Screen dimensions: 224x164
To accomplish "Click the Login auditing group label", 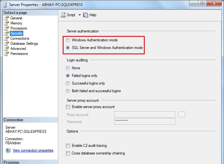I will click(x=77, y=60).
